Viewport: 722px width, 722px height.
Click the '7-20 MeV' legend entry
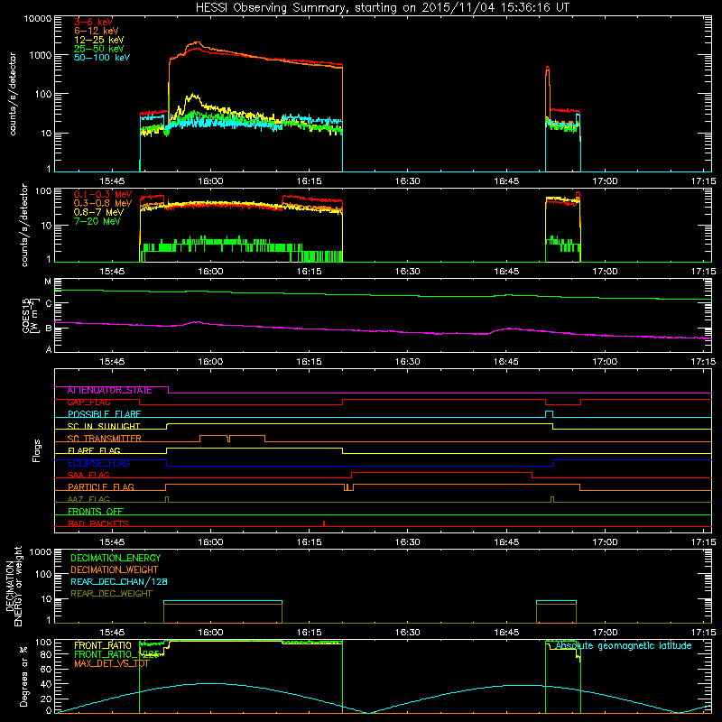(x=97, y=221)
